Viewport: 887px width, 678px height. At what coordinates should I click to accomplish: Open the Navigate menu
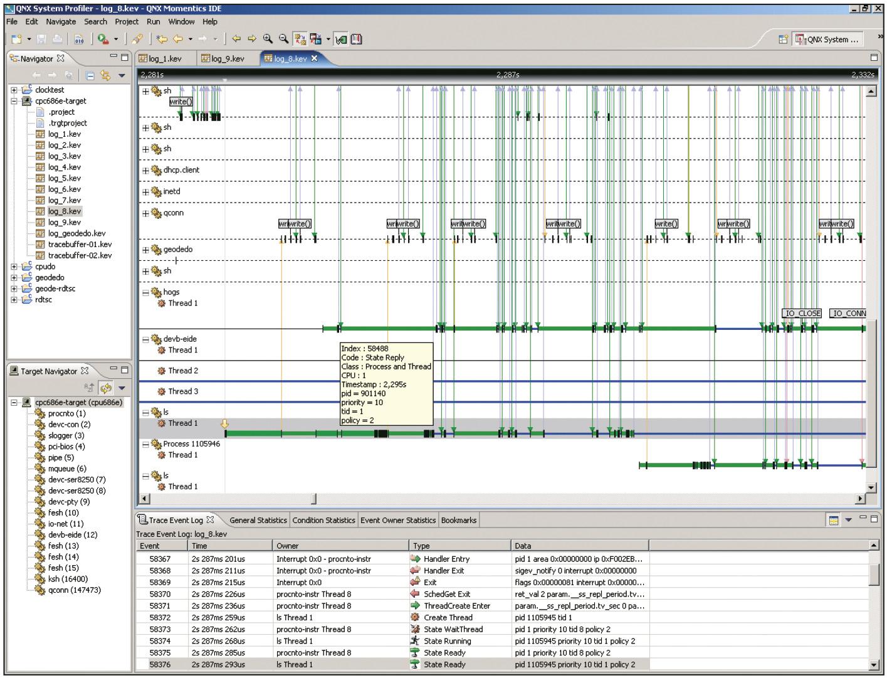[61, 21]
